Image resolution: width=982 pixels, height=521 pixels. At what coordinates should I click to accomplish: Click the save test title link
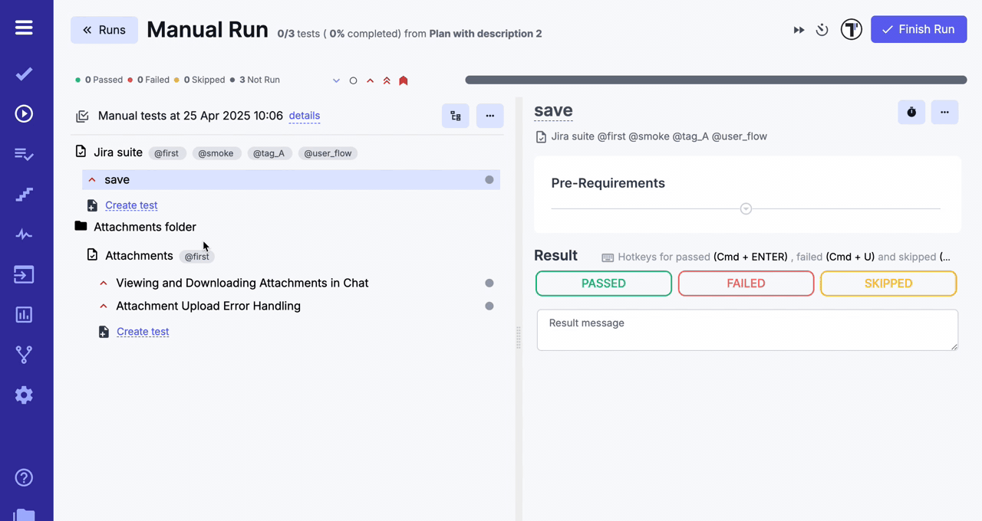tap(553, 110)
